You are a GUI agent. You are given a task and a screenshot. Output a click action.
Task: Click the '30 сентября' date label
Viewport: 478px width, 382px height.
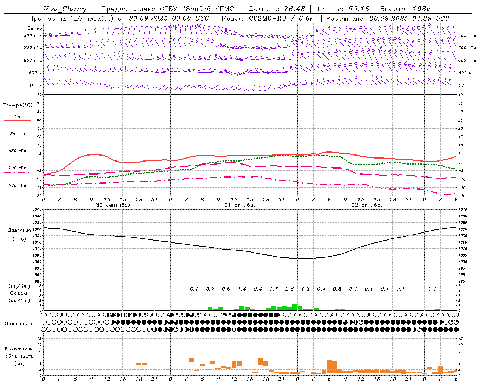(113, 205)
